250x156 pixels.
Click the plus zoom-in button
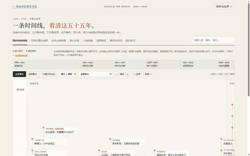click(128, 74)
